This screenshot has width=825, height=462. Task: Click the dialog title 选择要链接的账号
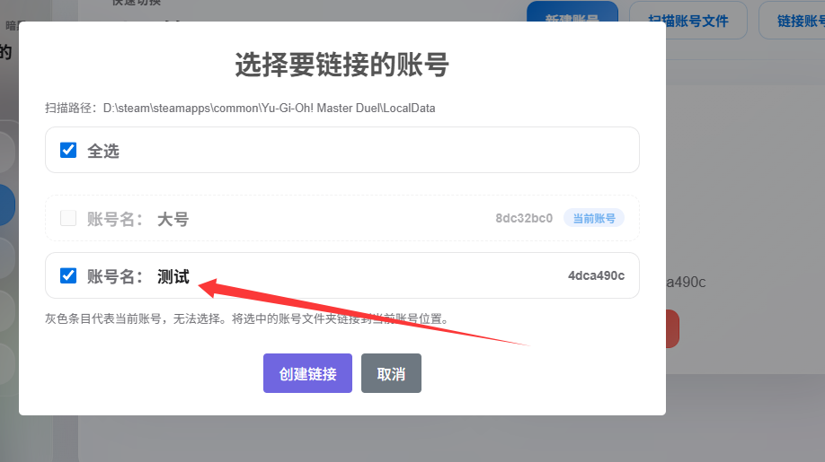pyautogui.click(x=342, y=65)
